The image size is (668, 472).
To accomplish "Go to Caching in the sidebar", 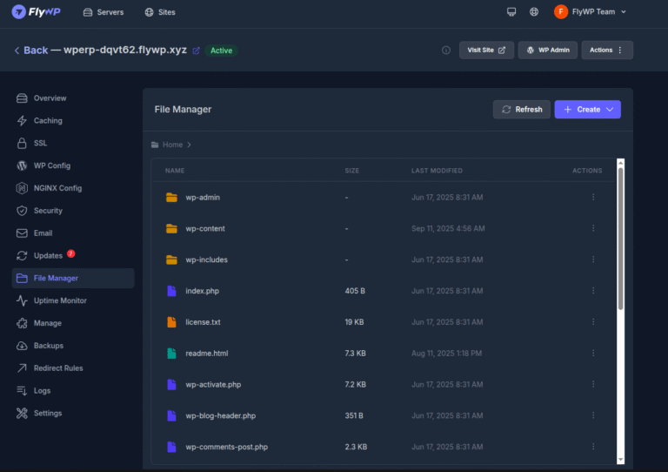I will click(48, 121).
